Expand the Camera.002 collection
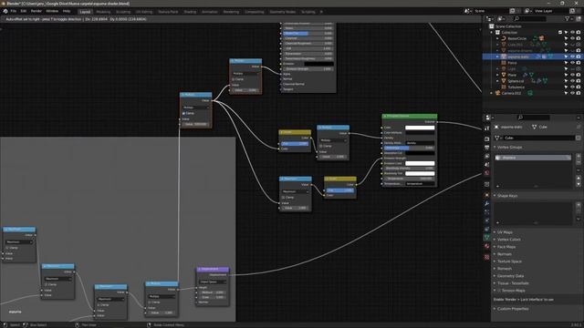Viewport: 584px width, 328px height. (x=492, y=93)
